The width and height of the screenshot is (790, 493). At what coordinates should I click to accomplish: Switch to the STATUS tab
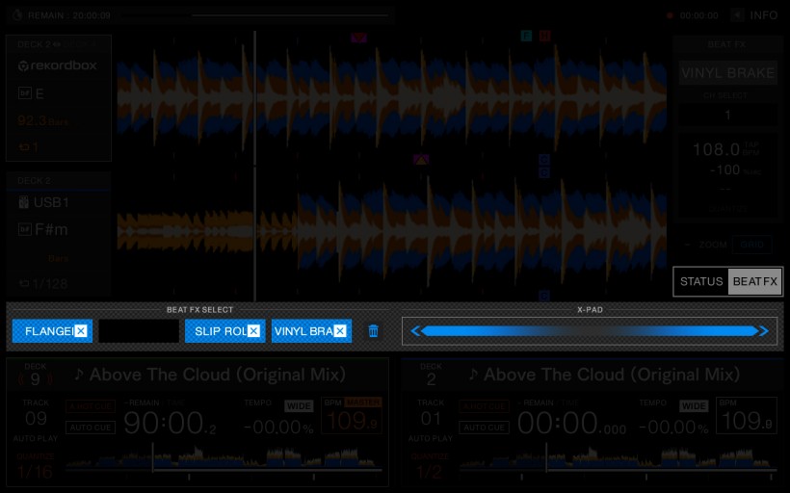(x=700, y=281)
